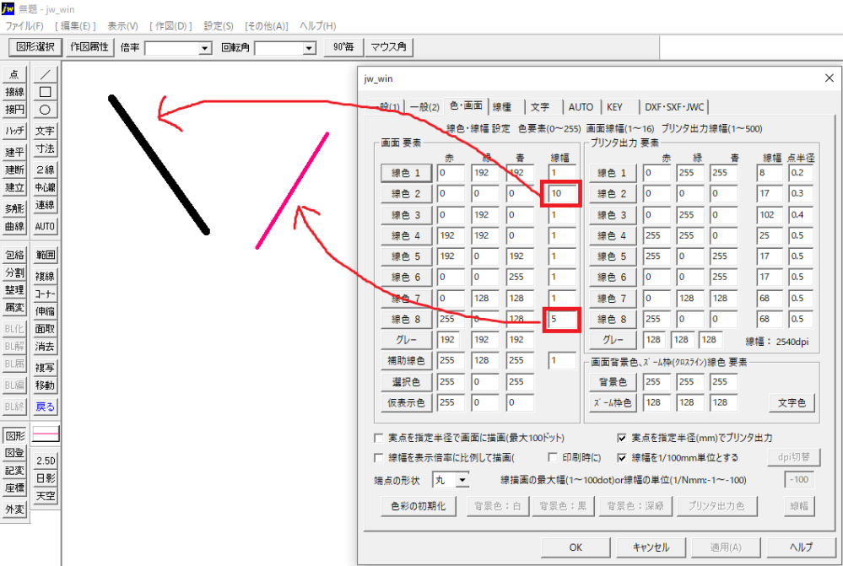
Task: Activate the 消去 erase tool
Action: [46, 347]
